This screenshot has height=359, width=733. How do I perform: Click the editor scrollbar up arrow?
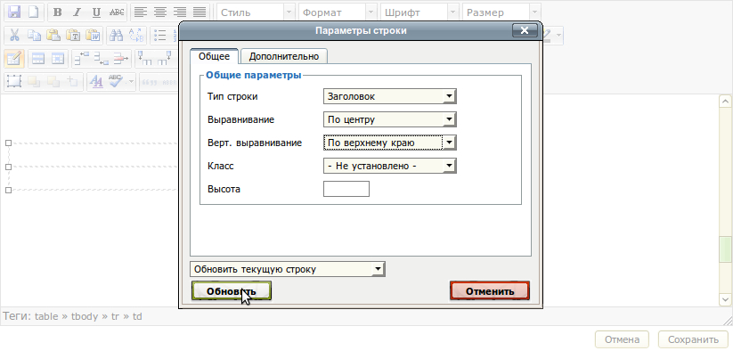click(x=726, y=102)
